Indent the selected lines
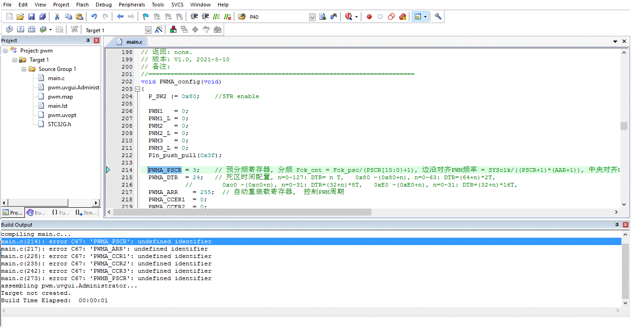This screenshot has height=328, width=633. coord(194,17)
